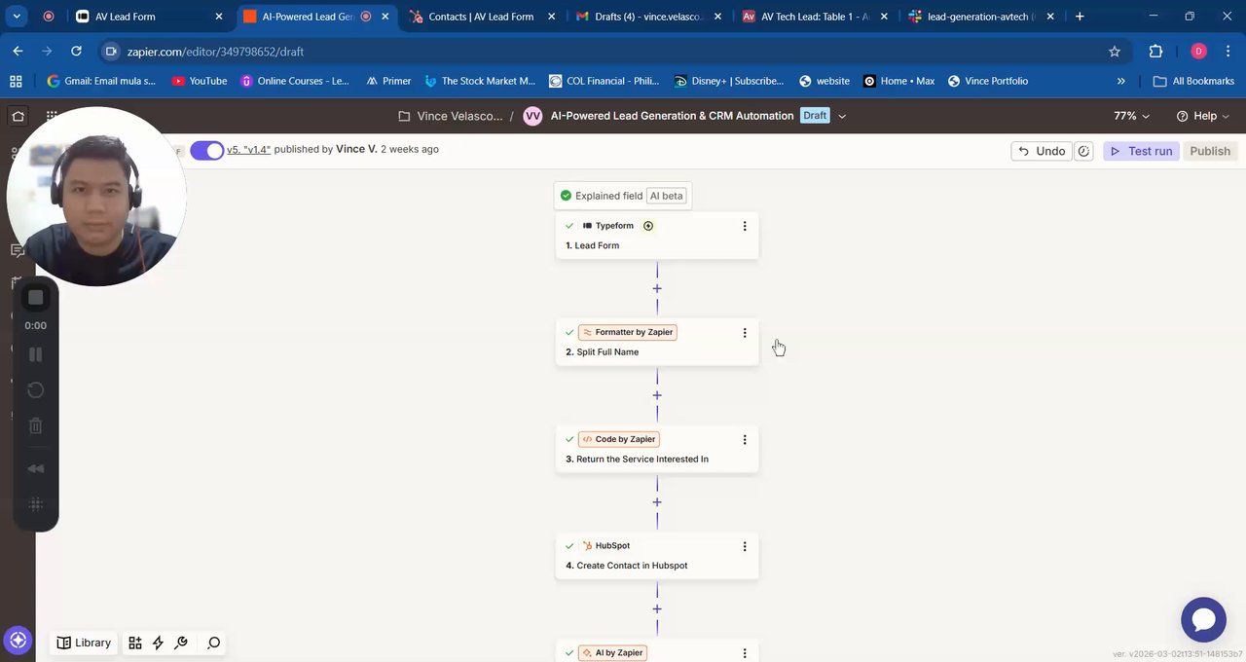Open options menu for Create Contact in Hubspot

pos(745,546)
